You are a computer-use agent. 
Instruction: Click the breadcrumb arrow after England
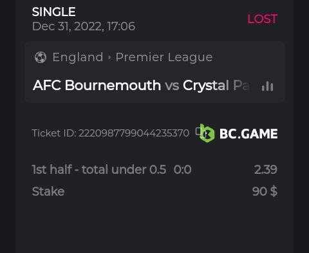(x=109, y=57)
